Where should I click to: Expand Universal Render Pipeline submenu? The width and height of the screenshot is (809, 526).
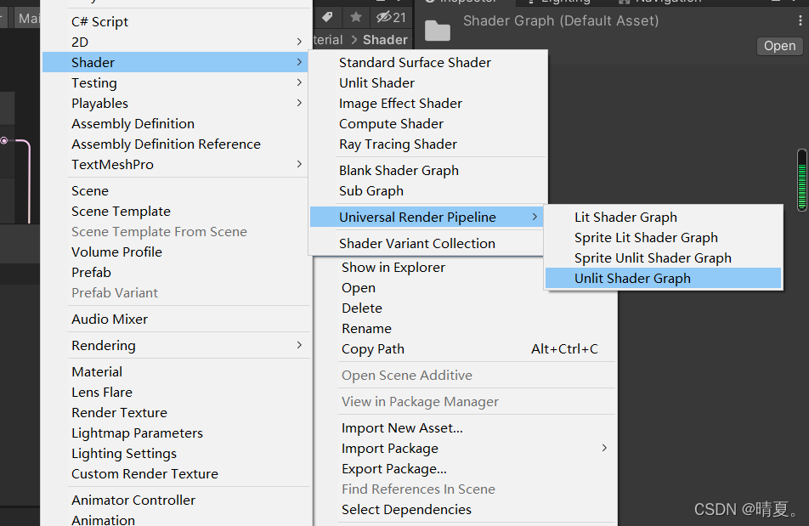[x=427, y=217]
